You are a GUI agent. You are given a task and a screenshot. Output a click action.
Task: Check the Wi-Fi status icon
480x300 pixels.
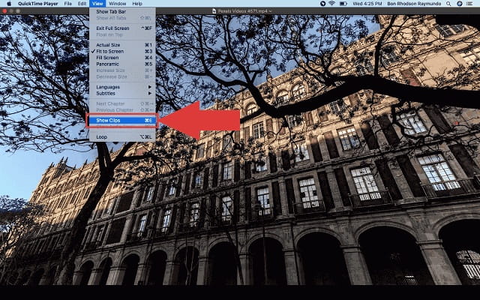332,4
